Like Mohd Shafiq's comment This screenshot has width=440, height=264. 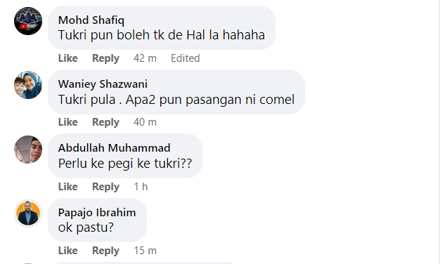click(68, 58)
